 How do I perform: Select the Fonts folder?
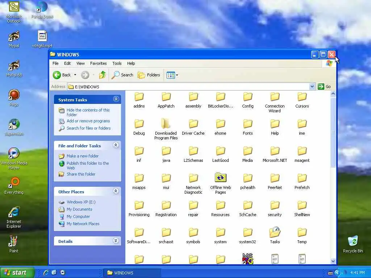[248, 127]
